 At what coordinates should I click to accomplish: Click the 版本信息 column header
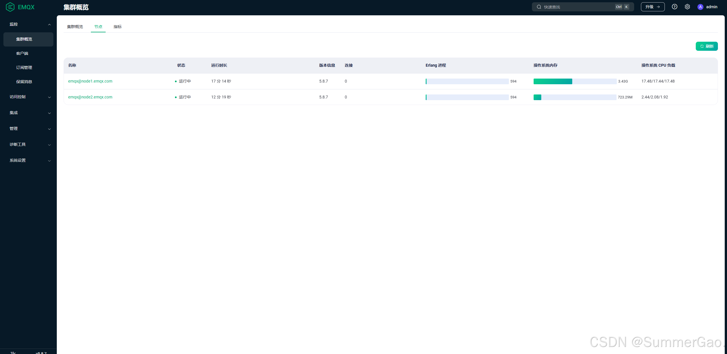tap(327, 65)
